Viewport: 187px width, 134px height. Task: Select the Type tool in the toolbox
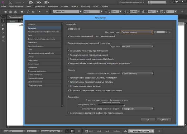click(3, 21)
